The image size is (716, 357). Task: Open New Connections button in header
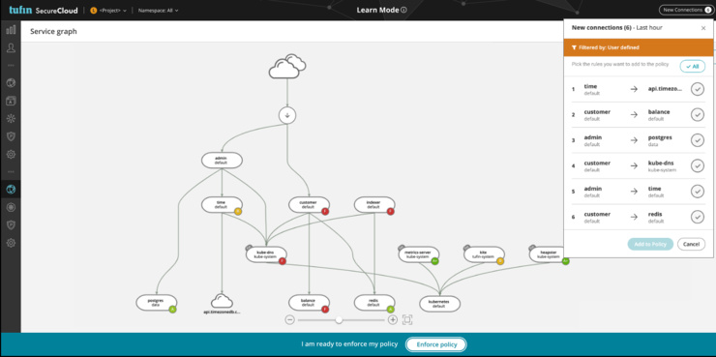coord(685,10)
